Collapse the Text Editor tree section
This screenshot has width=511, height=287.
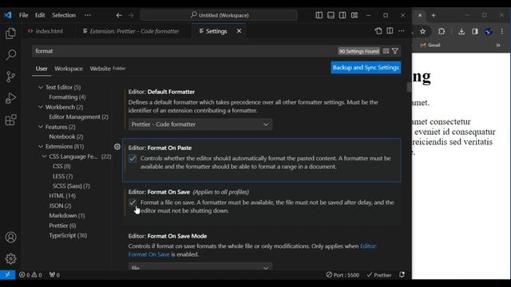pyautogui.click(x=41, y=87)
